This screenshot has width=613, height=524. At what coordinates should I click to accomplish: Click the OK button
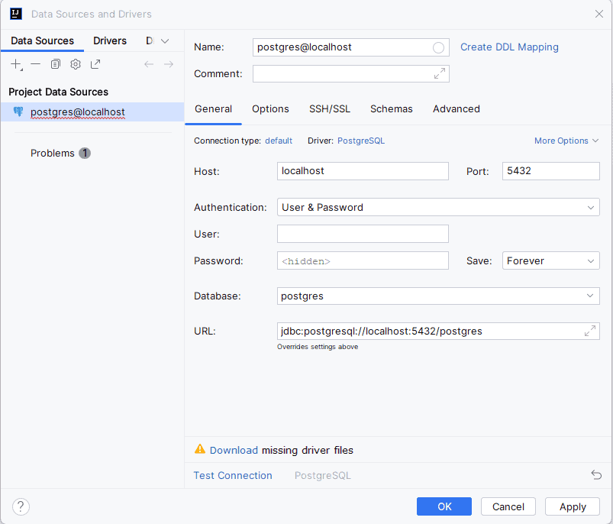point(444,506)
